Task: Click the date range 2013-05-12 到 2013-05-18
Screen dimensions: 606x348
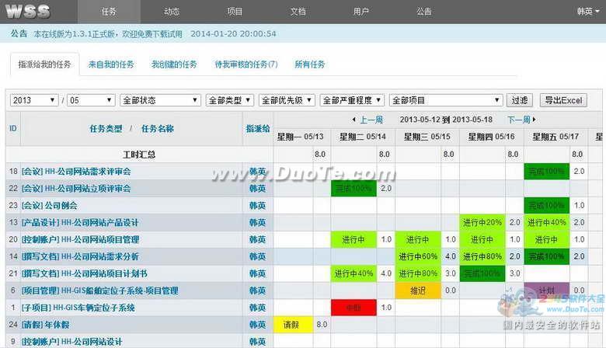Action: (x=446, y=120)
